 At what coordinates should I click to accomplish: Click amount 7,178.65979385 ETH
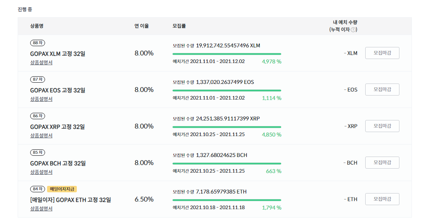(x=221, y=191)
